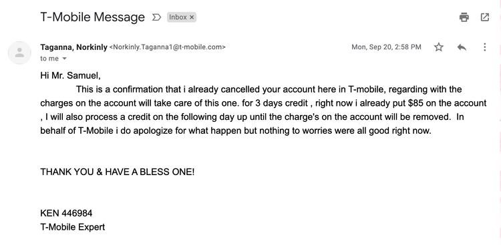The height and width of the screenshot is (245, 501).
Task: Expand recipient details arrow next to 'to me'
Action: pos(64,59)
